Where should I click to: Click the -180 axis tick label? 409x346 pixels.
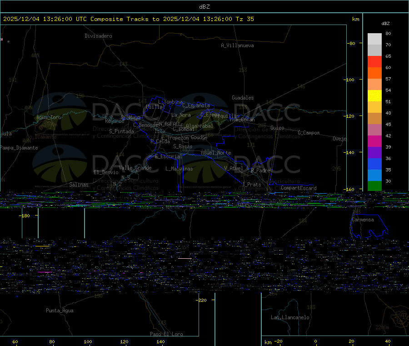pos(24,216)
